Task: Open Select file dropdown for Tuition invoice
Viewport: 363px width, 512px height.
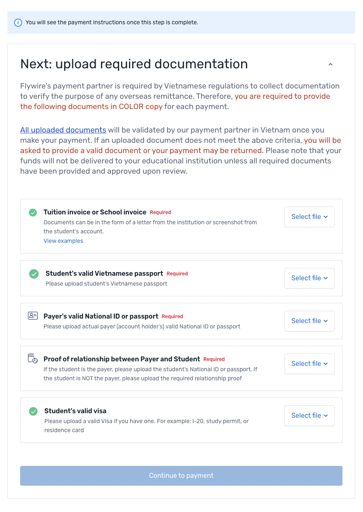Action: tap(309, 217)
